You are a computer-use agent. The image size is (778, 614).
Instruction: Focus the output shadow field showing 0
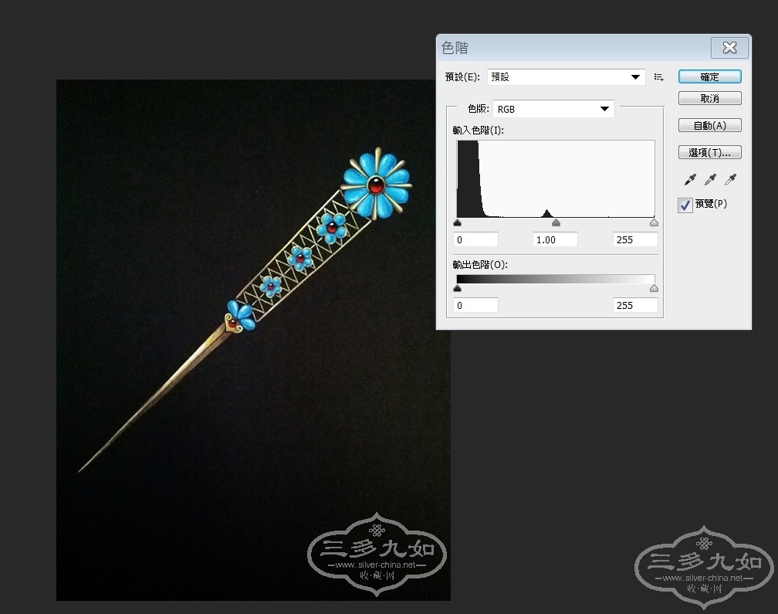coord(475,305)
